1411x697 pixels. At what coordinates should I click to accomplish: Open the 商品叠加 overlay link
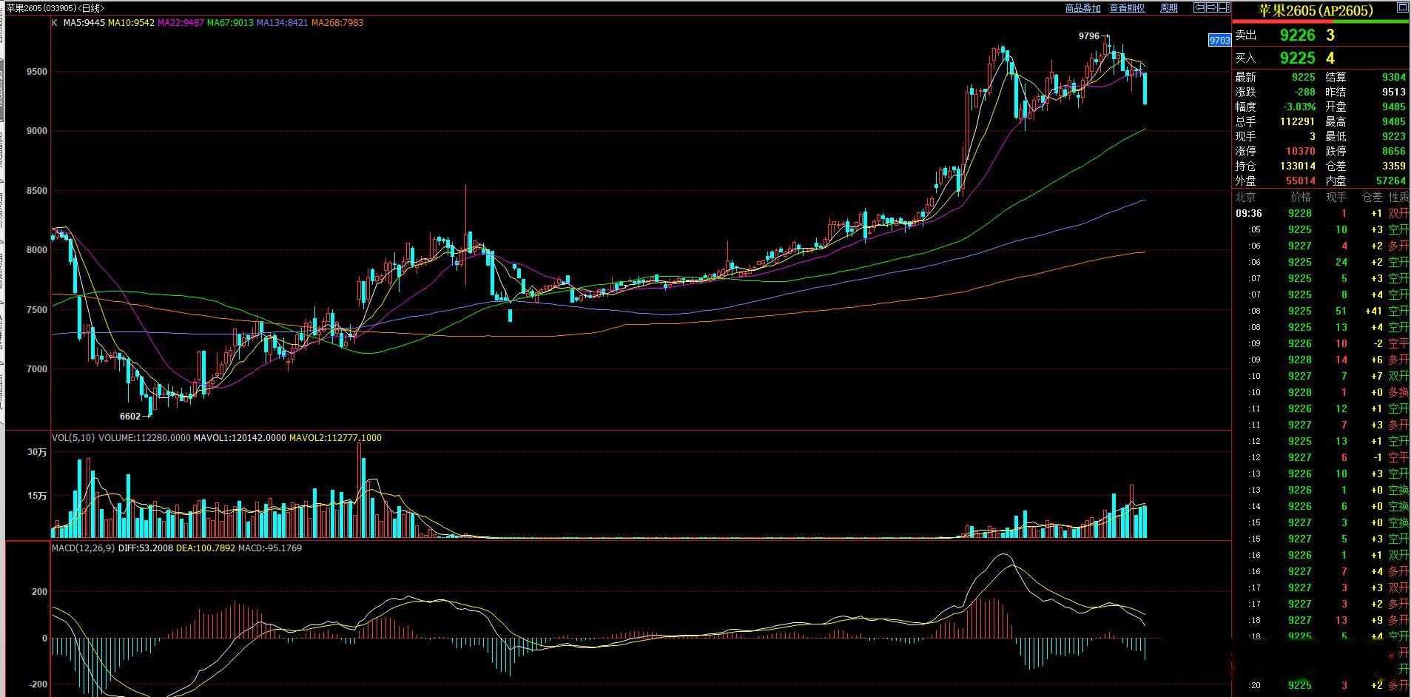point(1082,8)
